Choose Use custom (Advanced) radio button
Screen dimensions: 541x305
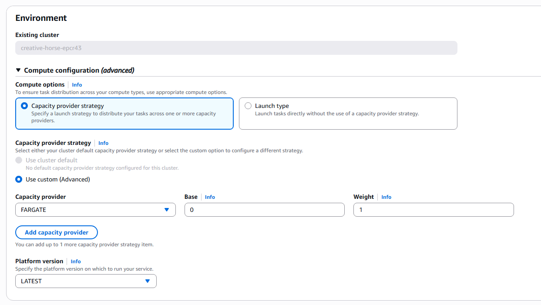click(19, 179)
